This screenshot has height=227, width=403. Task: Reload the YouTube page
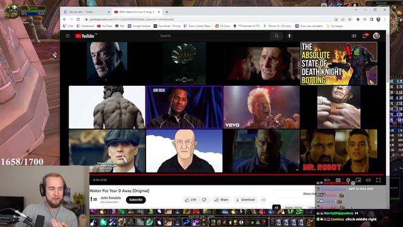78,20
